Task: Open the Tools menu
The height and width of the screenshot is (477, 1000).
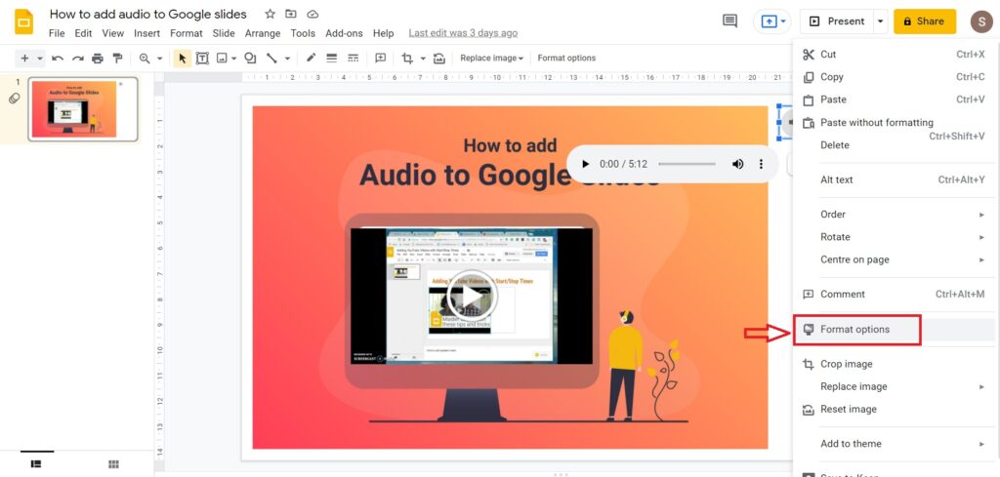Action: click(x=303, y=33)
